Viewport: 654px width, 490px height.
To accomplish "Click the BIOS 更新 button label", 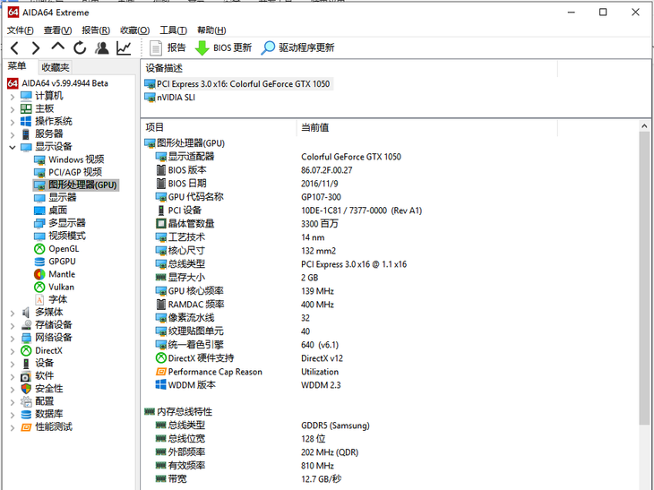I will point(232,48).
